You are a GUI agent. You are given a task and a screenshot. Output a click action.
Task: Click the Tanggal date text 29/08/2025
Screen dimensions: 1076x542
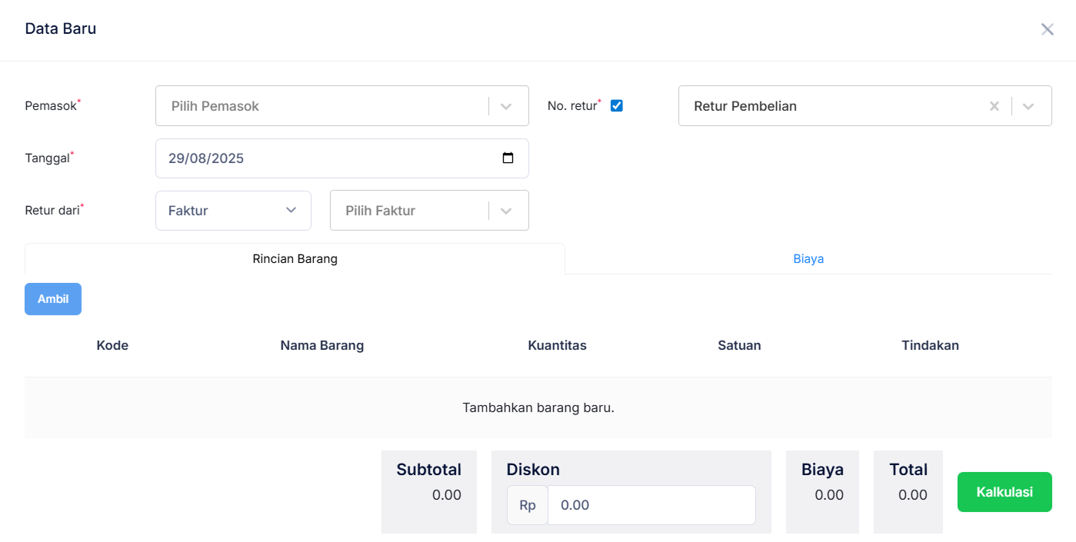[206, 158]
